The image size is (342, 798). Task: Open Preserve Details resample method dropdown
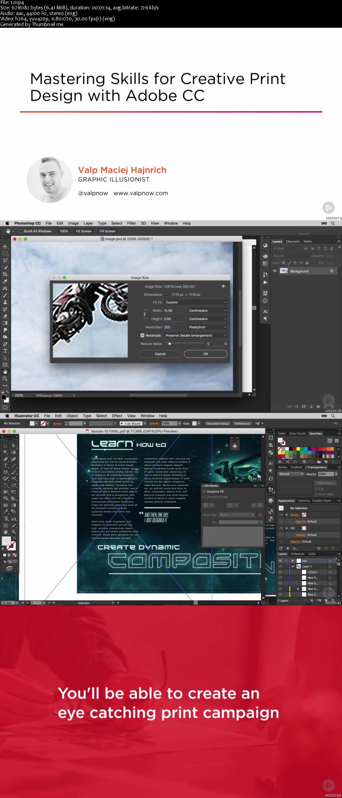click(196, 335)
